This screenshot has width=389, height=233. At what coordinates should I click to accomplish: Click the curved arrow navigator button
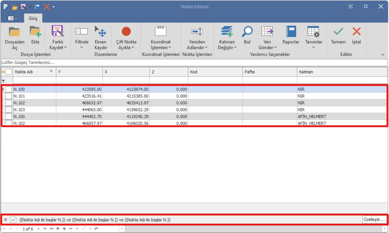pos(96,229)
